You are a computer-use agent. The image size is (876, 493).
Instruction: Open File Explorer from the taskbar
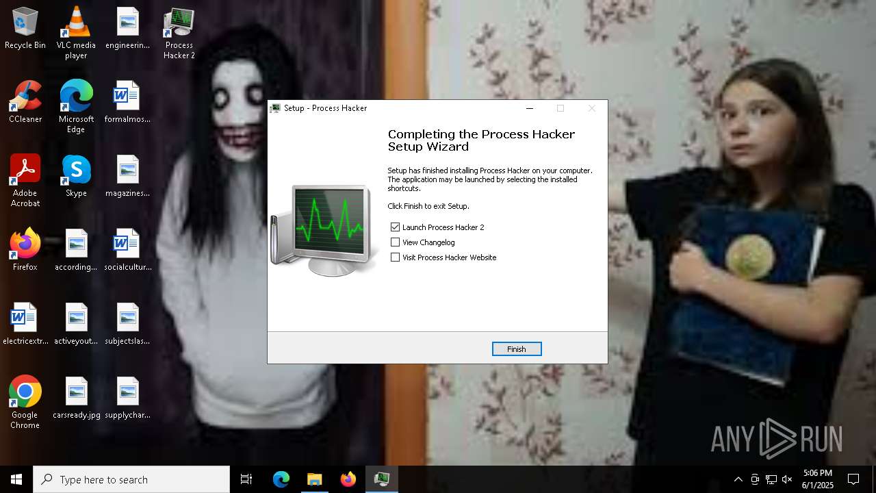[314, 479]
